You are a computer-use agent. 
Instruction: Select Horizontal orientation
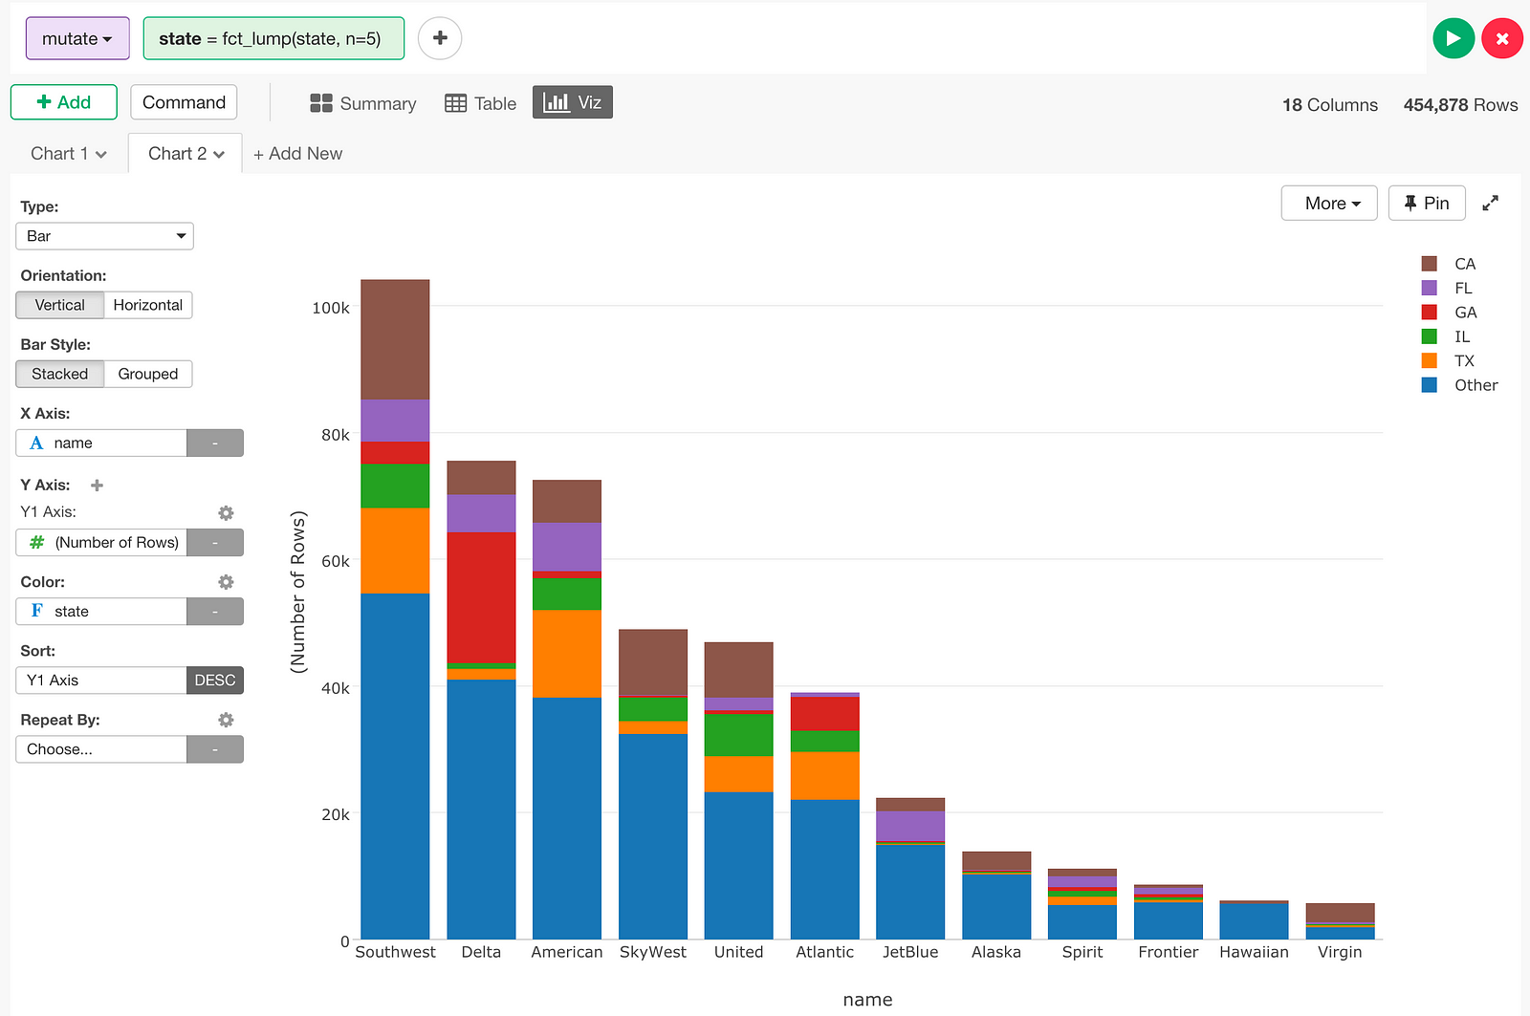click(148, 305)
